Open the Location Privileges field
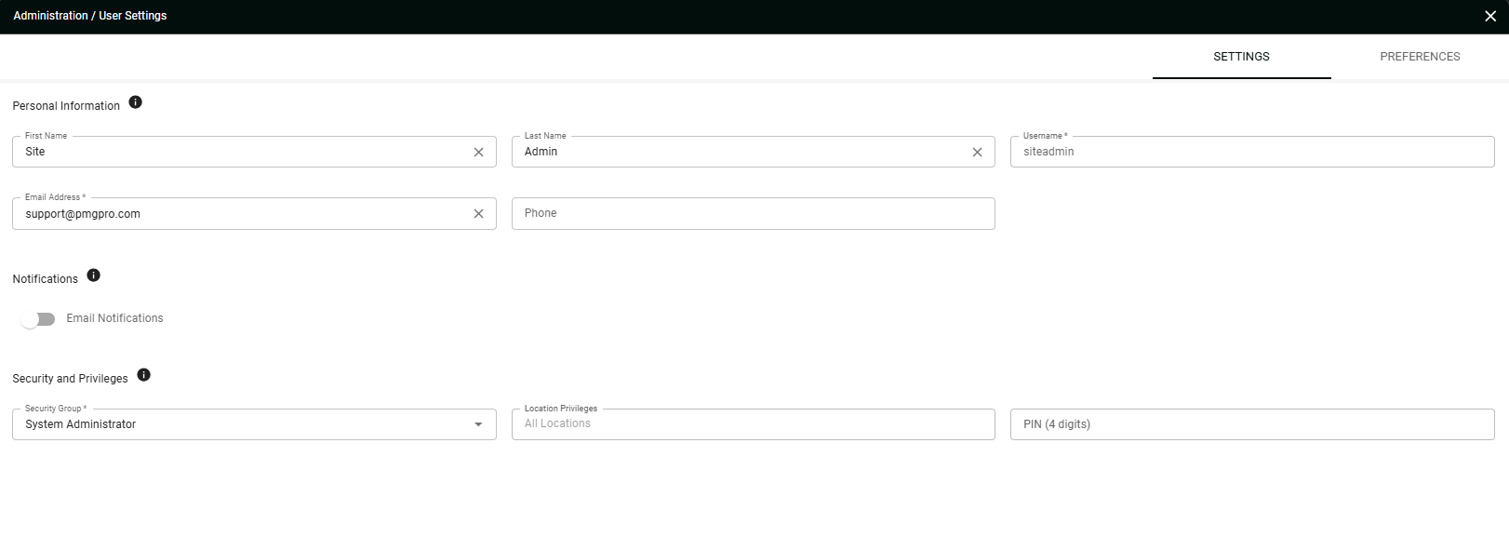The width and height of the screenshot is (1509, 537). [754, 424]
